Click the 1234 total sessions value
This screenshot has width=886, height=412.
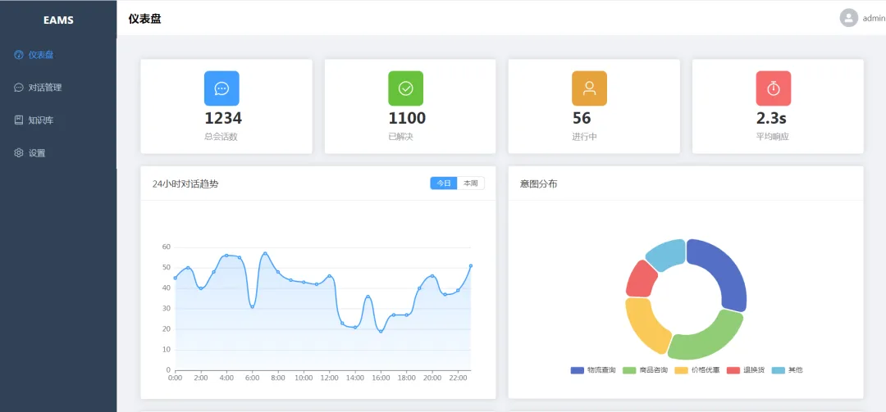(223, 118)
